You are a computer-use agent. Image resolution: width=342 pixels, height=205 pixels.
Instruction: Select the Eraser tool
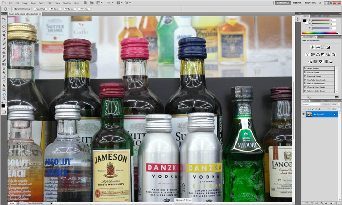click(4, 61)
